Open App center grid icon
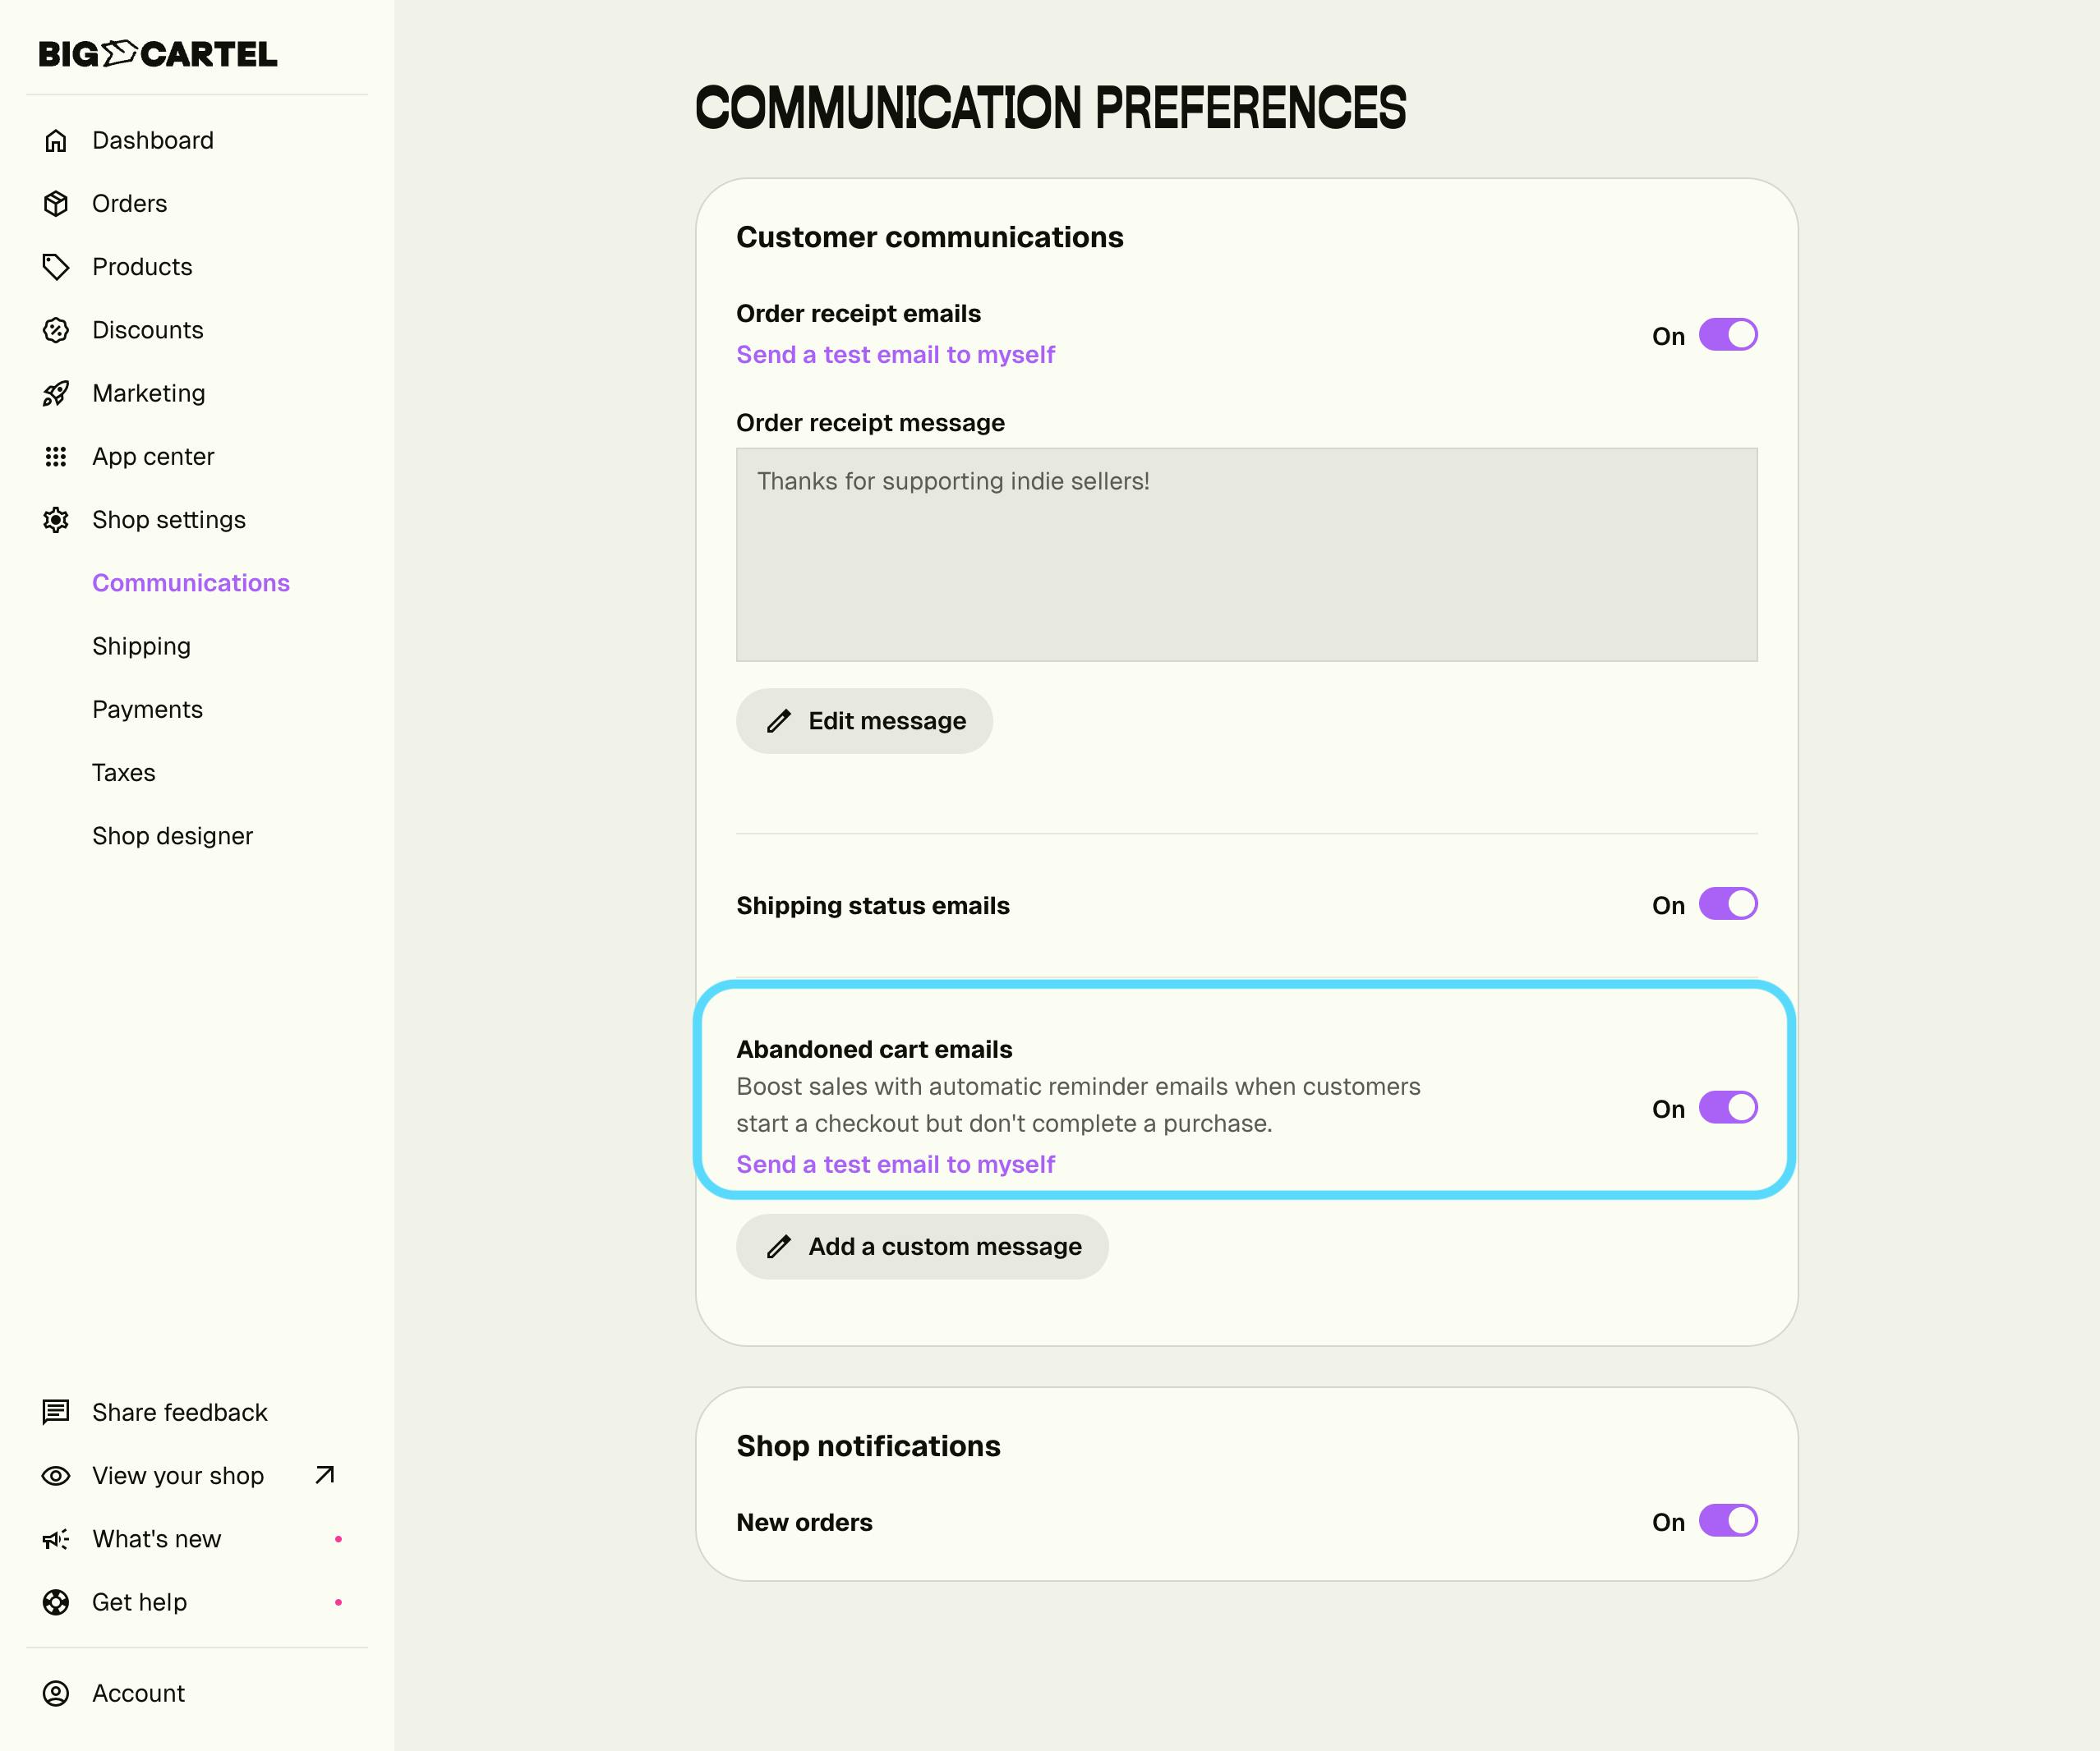This screenshot has width=2100, height=1751. point(56,457)
